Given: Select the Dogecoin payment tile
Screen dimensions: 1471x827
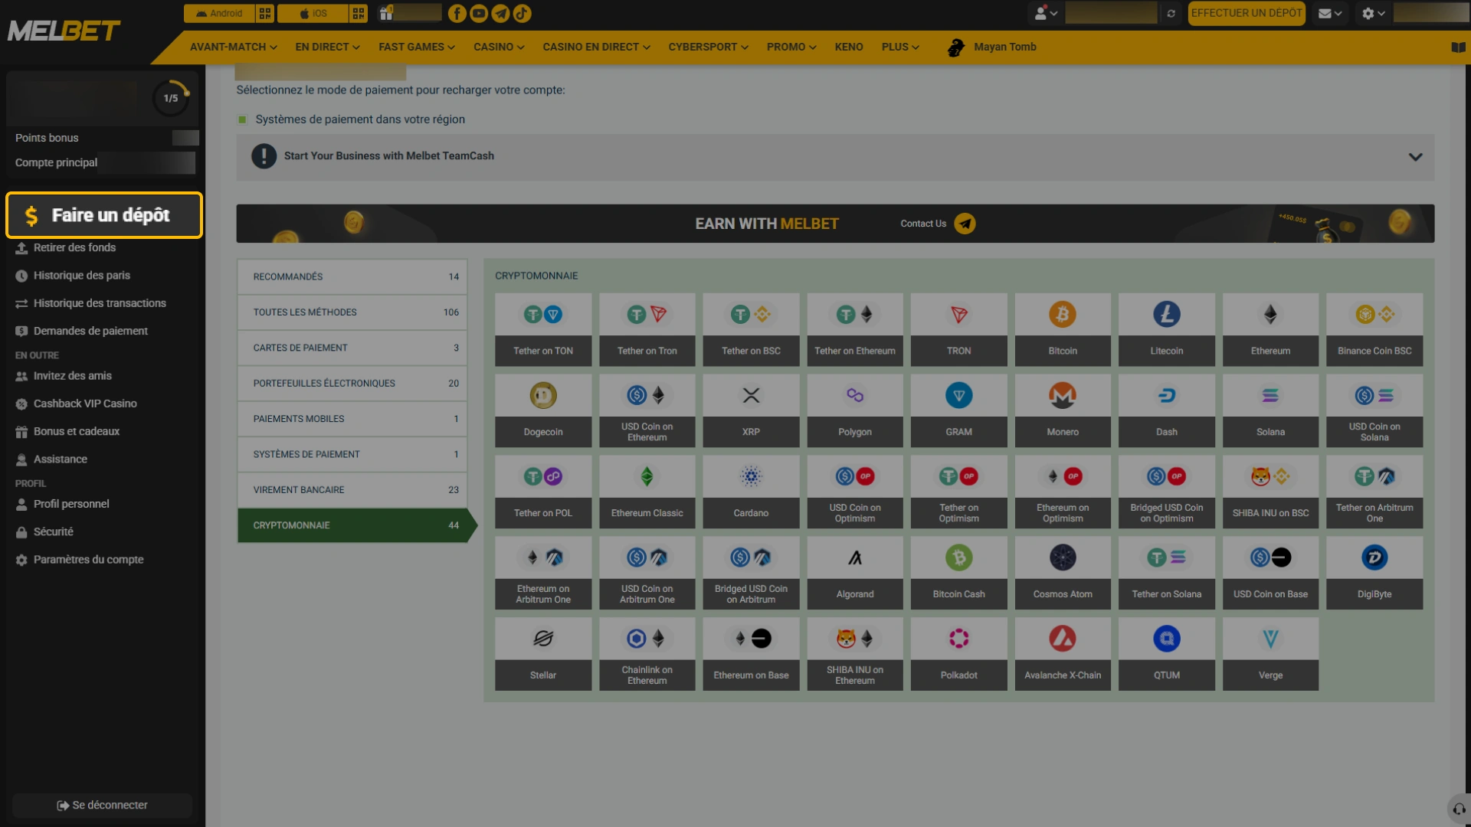Looking at the screenshot, I should [x=543, y=410].
